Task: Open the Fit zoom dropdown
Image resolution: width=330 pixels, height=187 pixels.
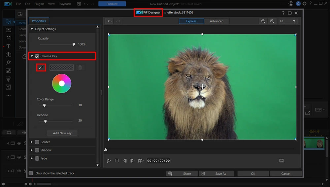Action: pos(288,21)
